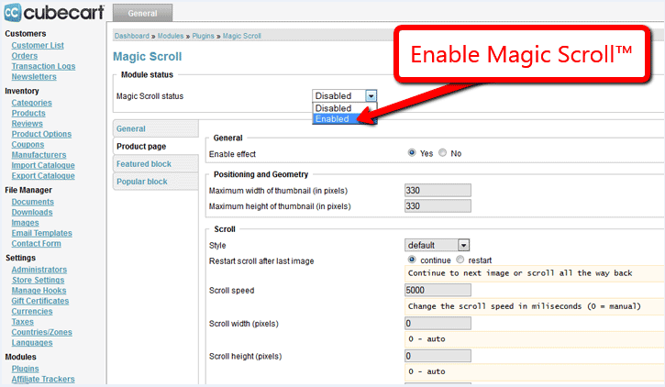
Task: Select Yes for Enable effect
Action: [412, 152]
